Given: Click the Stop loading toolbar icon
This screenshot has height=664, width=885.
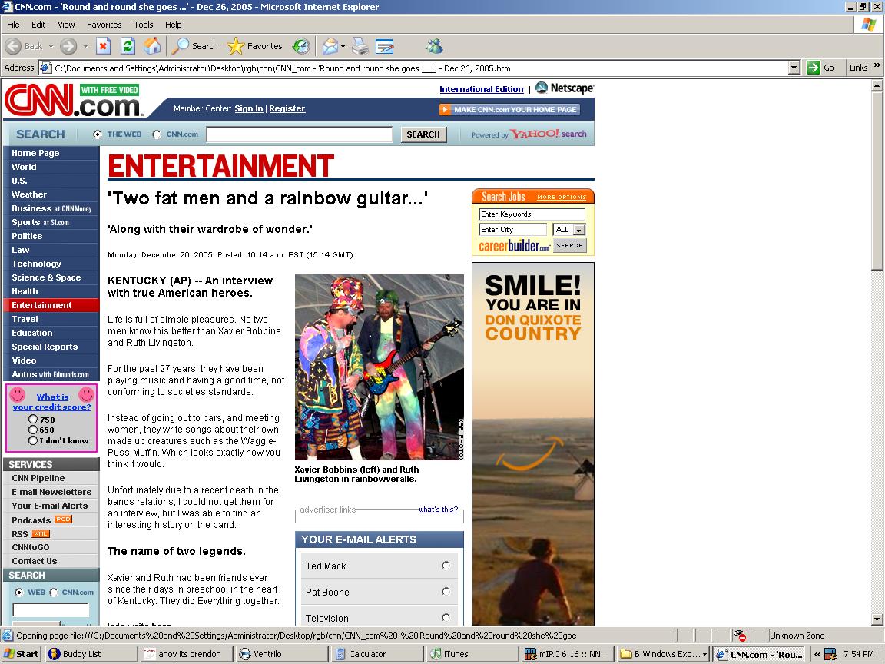Looking at the screenshot, I should (x=103, y=46).
